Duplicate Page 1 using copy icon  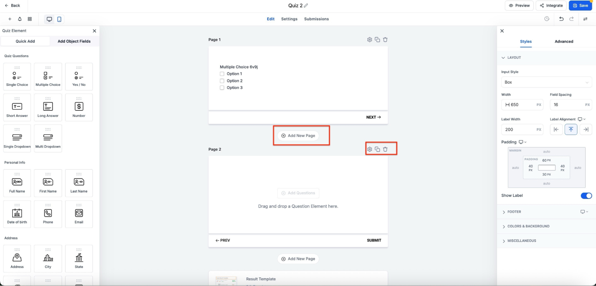(377, 40)
